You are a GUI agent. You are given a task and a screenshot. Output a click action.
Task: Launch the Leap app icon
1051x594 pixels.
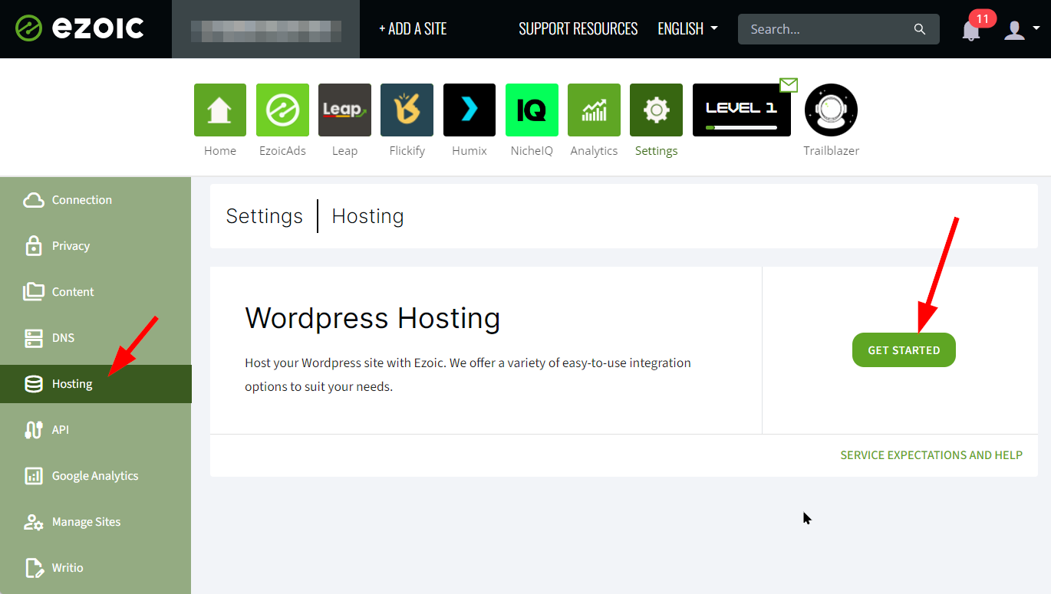tap(344, 110)
